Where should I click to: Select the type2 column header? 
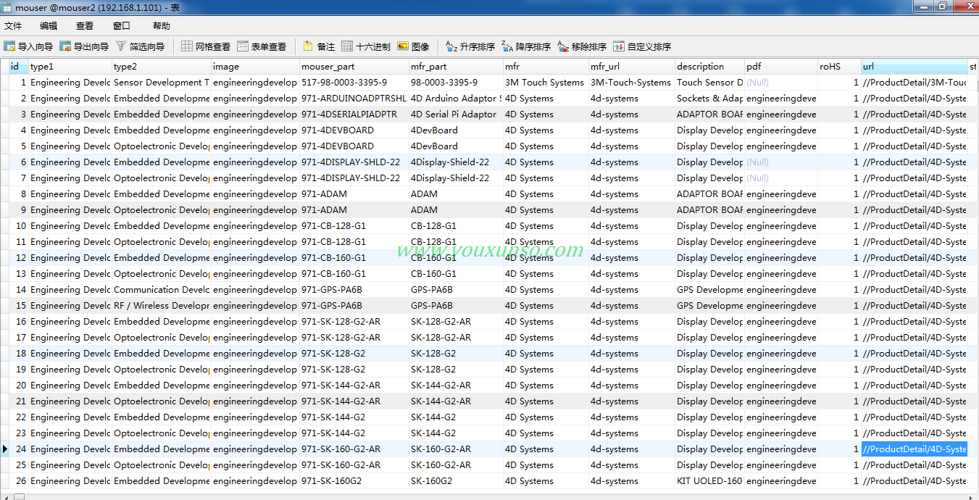[162, 67]
